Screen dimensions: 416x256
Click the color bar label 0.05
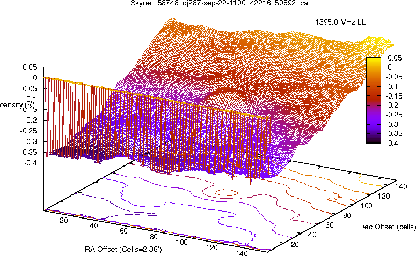click(x=395, y=58)
